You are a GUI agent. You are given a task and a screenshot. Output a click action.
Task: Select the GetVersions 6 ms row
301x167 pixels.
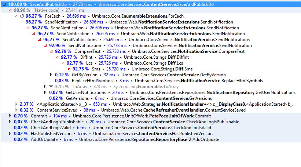click(150, 98)
